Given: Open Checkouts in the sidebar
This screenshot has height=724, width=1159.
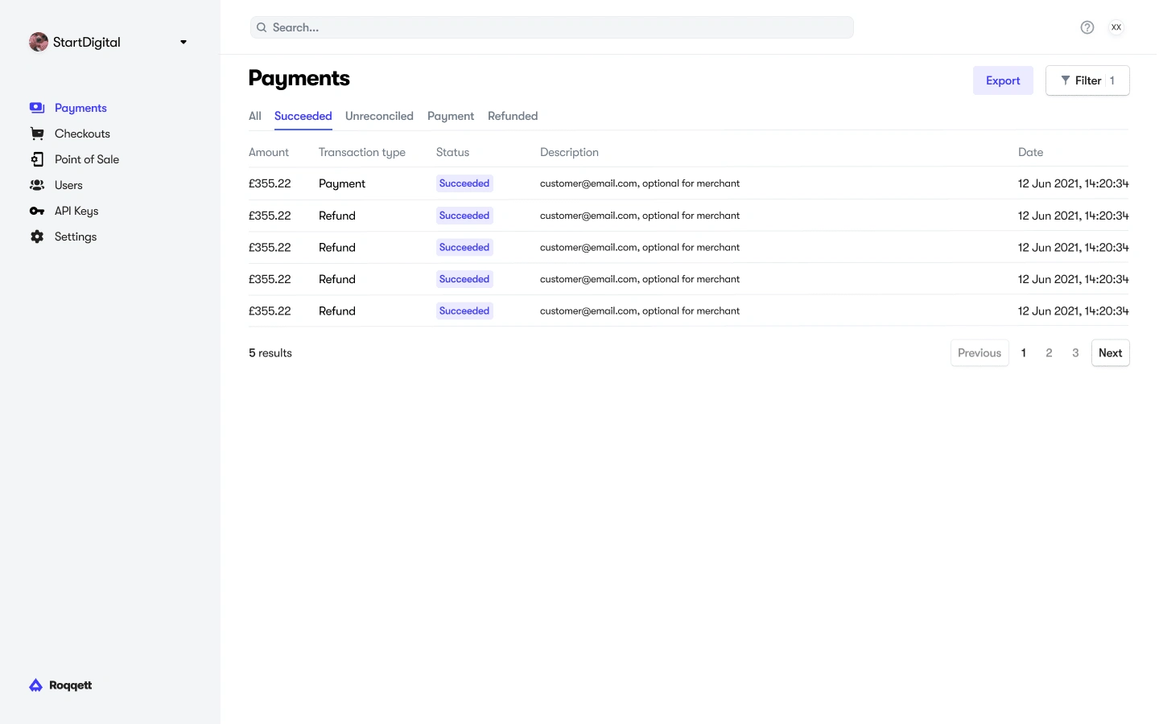Looking at the screenshot, I should tap(82, 134).
